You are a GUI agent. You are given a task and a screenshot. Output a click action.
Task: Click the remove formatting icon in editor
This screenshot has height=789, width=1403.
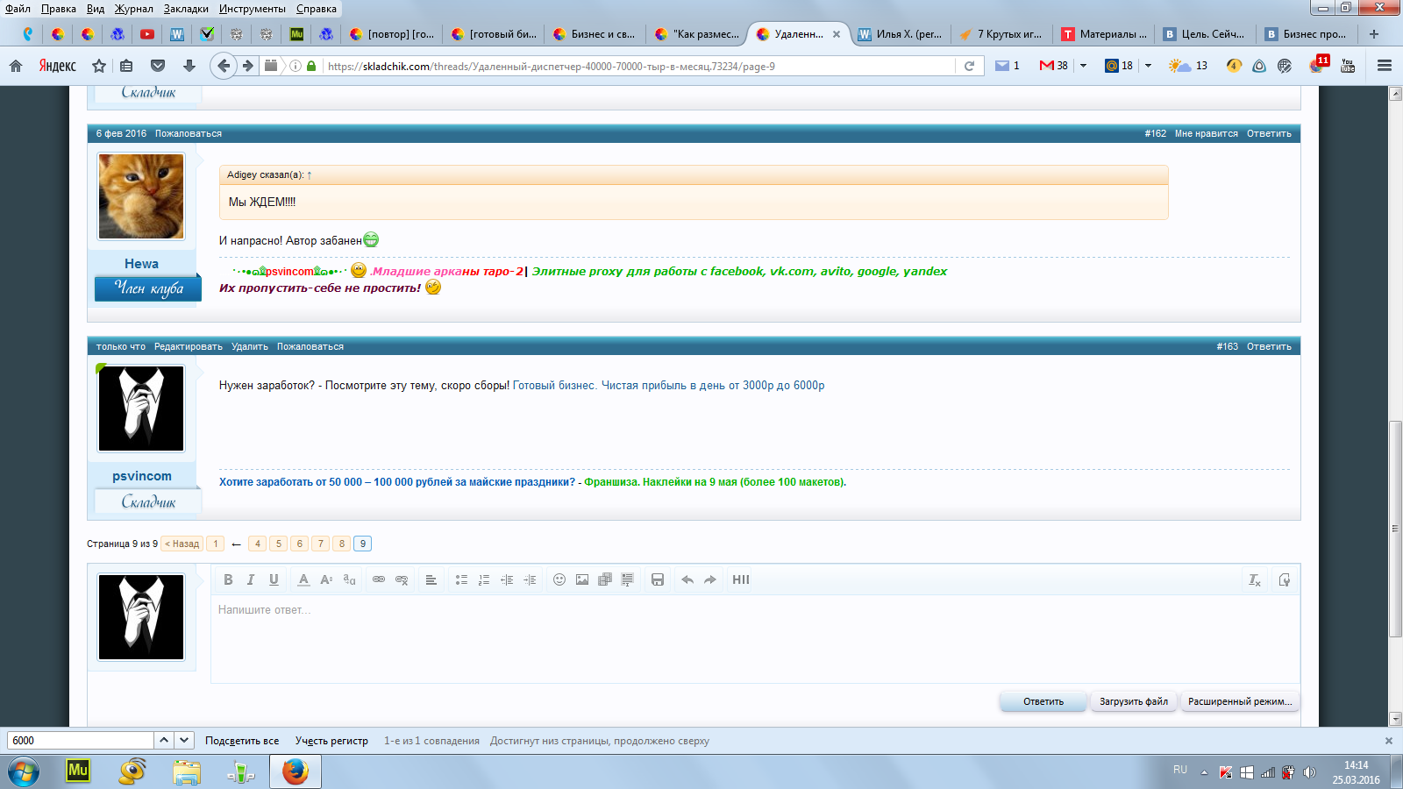[1255, 579]
